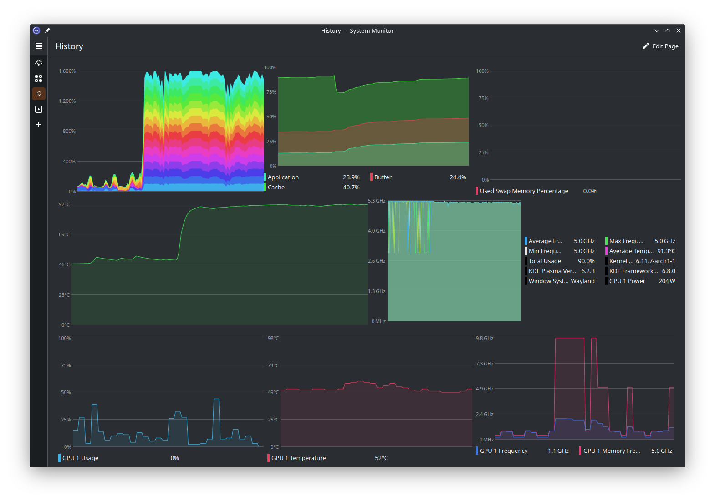Image resolution: width=715 pixels, height=502 pixels.
Task: Click the Kernel 6.11.7-arch1-1 entry
Action: click(640, 261)
